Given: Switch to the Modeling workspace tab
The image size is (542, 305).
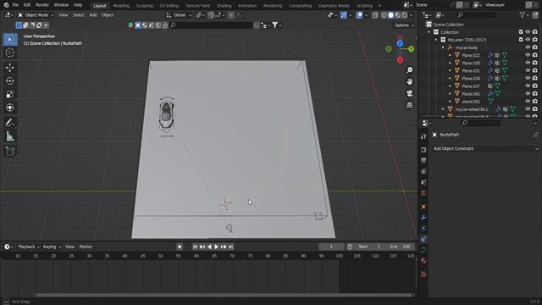Looking at the screenshot, I should (x=121, y=6).
